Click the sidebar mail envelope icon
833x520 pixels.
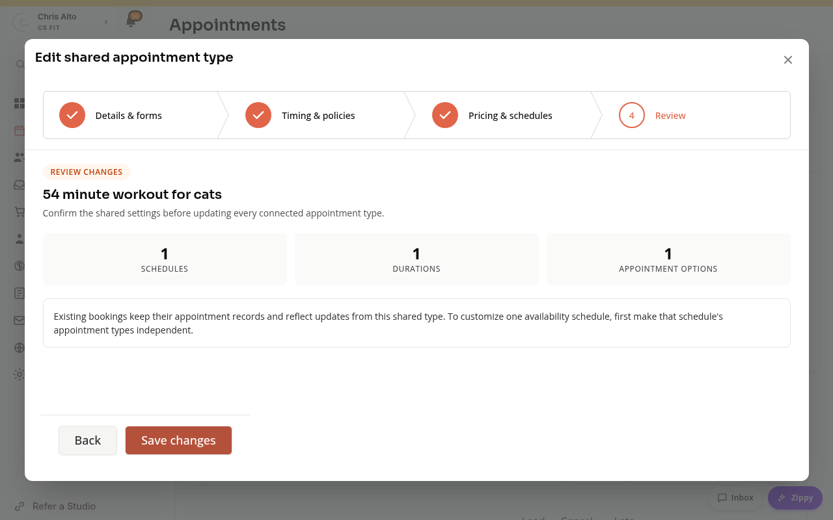tap(19, 320)
